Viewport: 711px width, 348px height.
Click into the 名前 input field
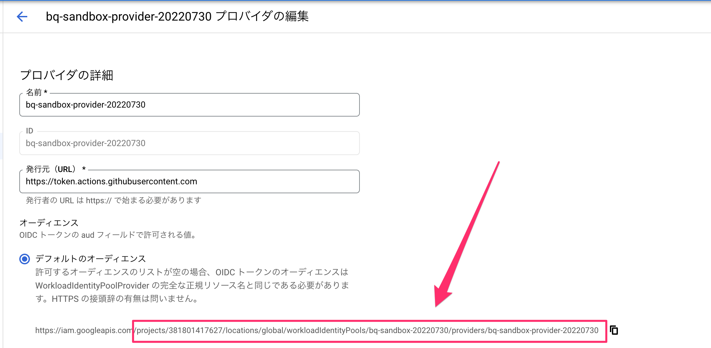189,105
